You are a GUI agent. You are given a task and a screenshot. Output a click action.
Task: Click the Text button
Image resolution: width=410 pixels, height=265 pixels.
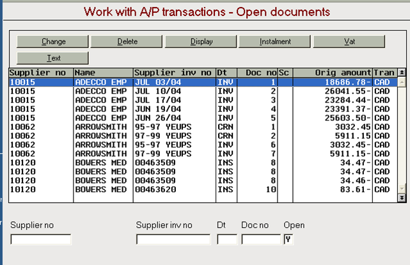(52, 58)
